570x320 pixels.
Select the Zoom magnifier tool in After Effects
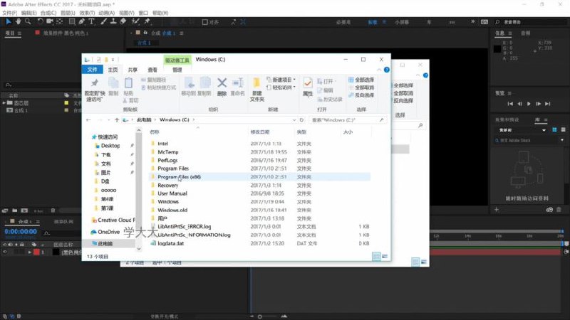pyautogui.click(x=28, y=22)
